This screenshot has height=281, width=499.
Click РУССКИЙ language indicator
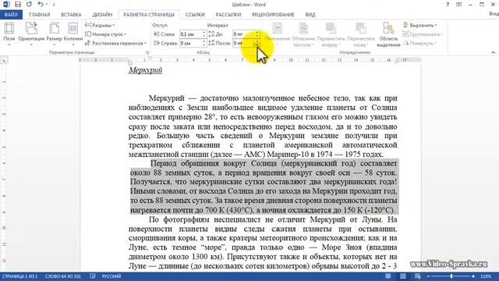111,276
